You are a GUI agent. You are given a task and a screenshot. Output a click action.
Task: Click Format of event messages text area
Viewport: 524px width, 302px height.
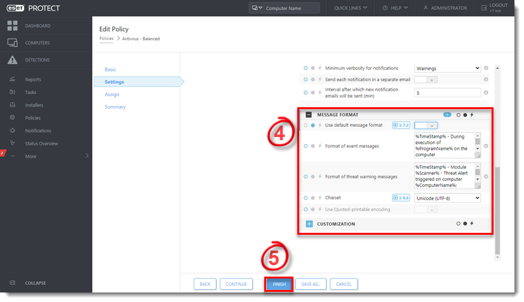(448, 145)
